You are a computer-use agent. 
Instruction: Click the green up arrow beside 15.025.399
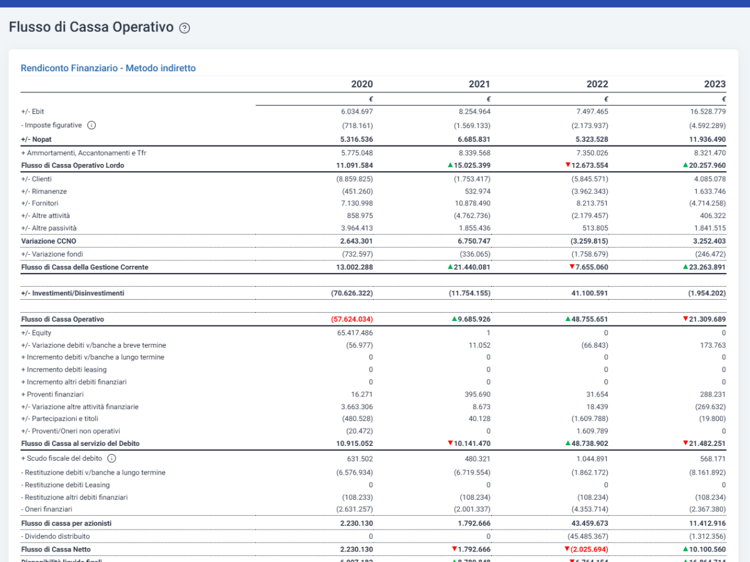point(450,165)
